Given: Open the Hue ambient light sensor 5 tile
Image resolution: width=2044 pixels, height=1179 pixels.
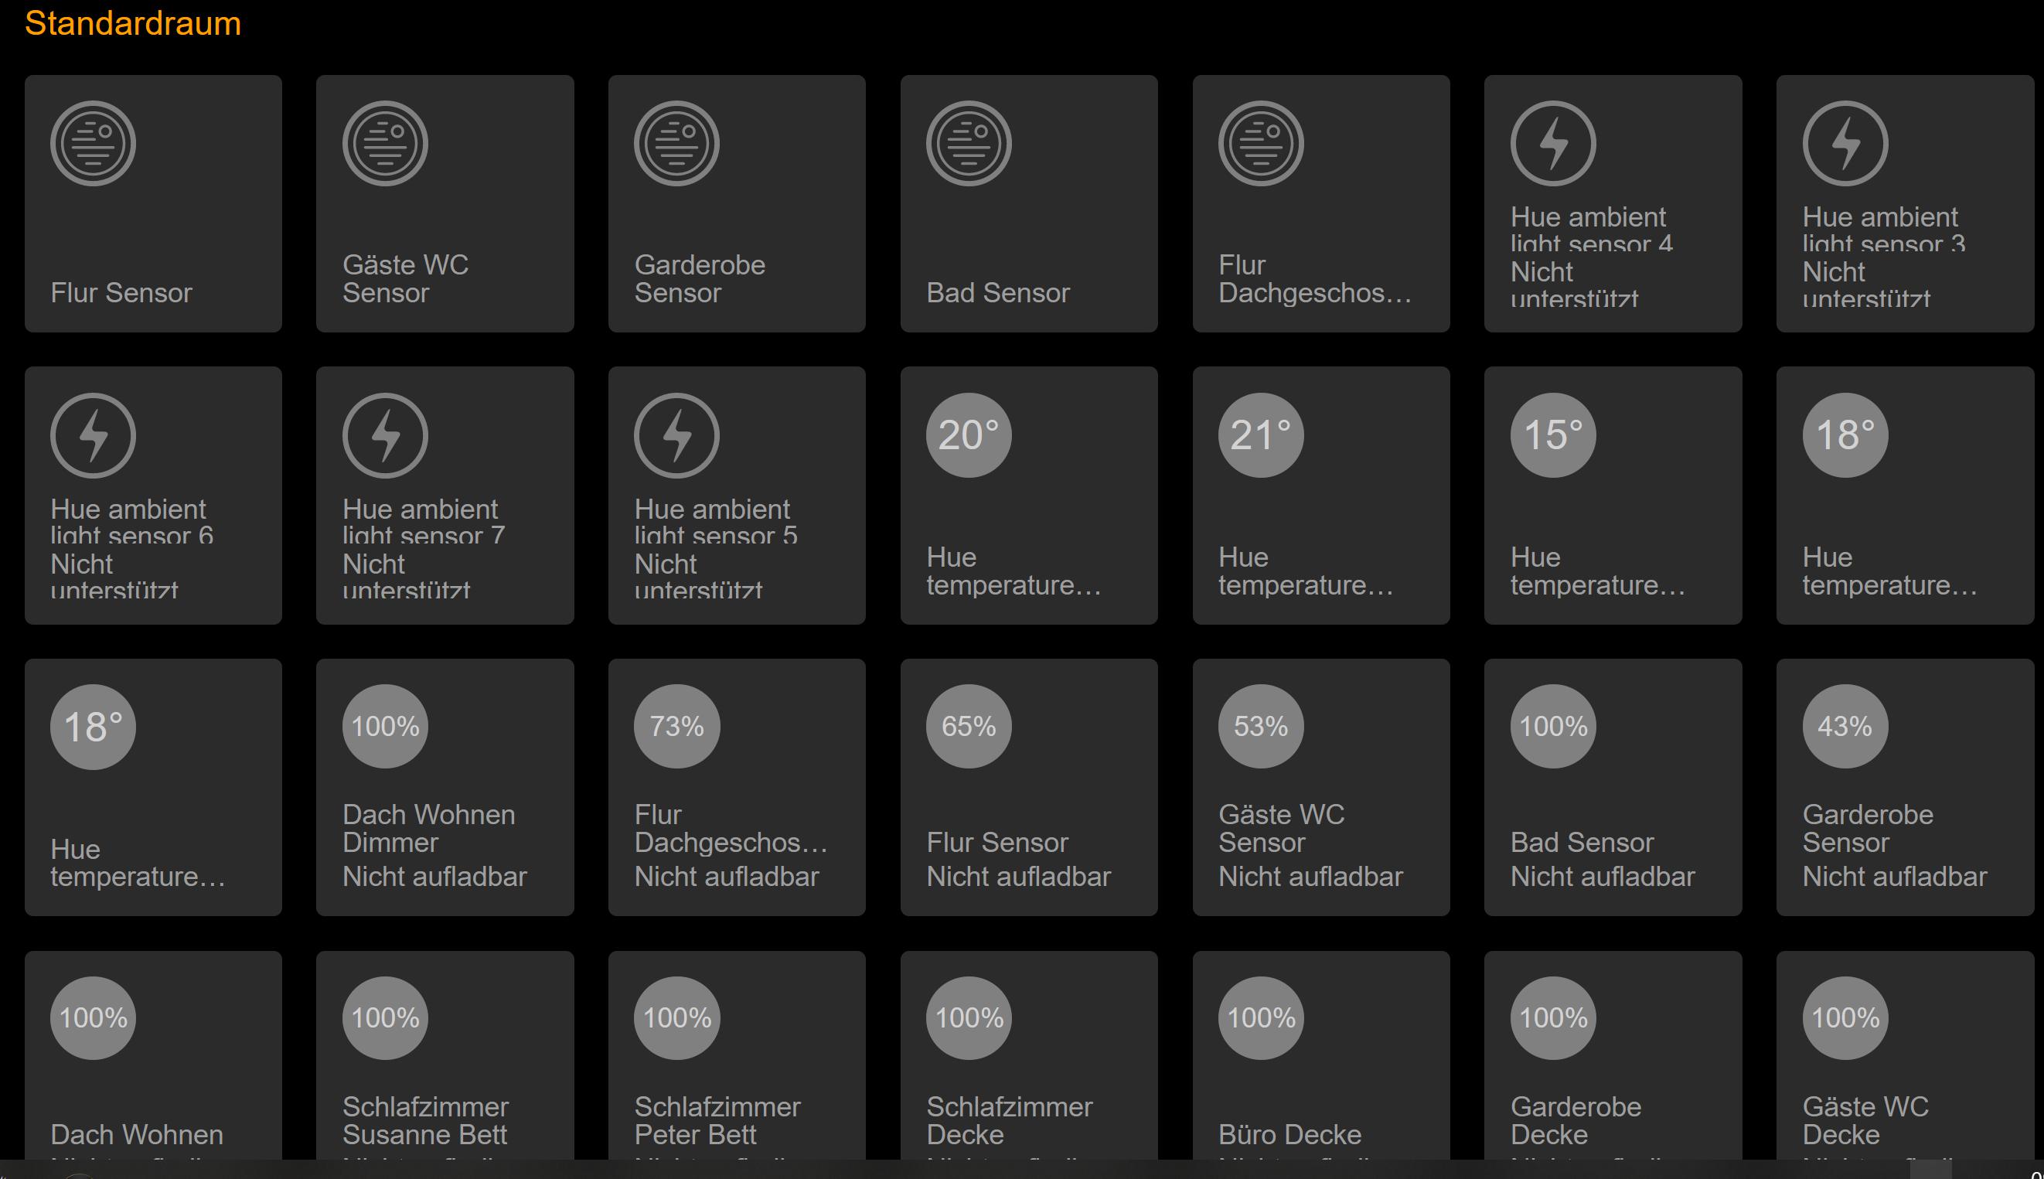Looking at the screenshot, I should 737,496.
